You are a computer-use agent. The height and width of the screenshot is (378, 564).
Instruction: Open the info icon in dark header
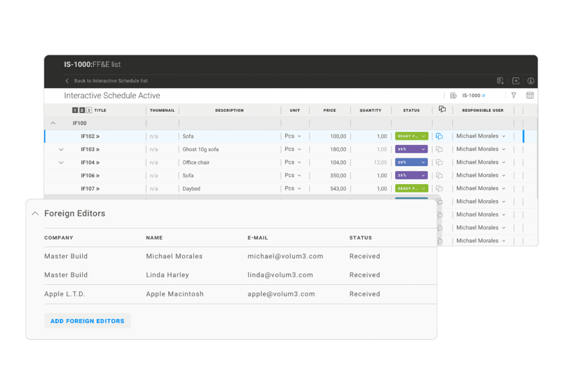[531, 81]
